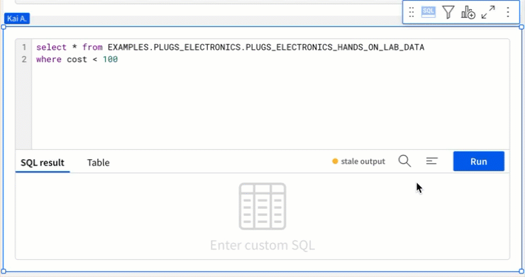Click line number 1 in the gutter
Viewport: 525px width, 277px height.
tap(24, 48)
